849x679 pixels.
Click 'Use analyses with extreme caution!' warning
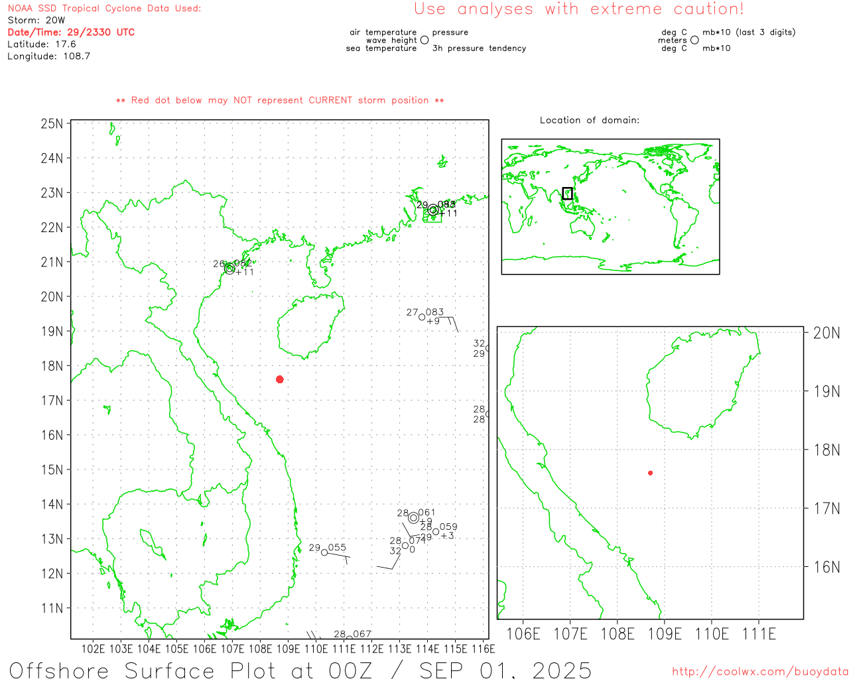(x=579, y=9)
